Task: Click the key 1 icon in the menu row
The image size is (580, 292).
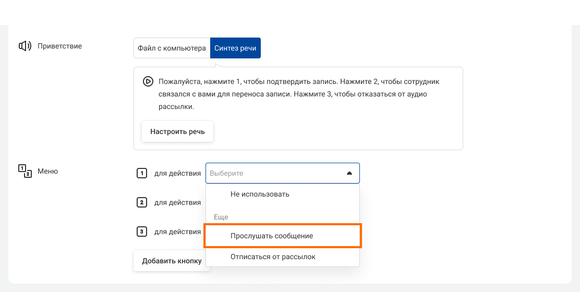Action: click(141, 173)
